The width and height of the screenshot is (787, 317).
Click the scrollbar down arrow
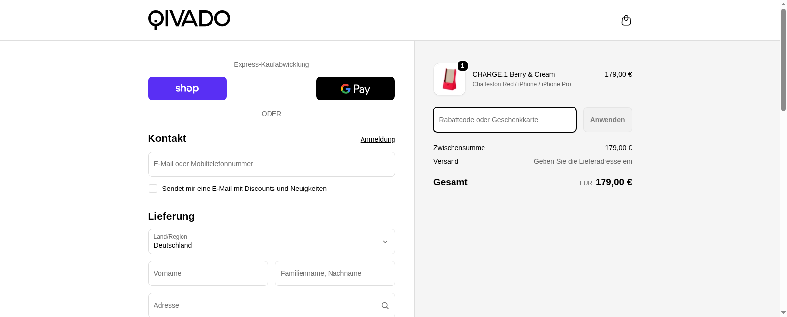pyautogui.click(x=783, y=313)
